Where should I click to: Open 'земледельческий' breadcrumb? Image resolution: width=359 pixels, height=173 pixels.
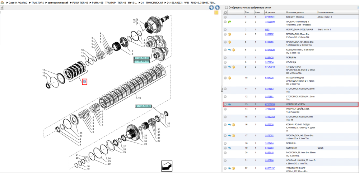(58, 3)
